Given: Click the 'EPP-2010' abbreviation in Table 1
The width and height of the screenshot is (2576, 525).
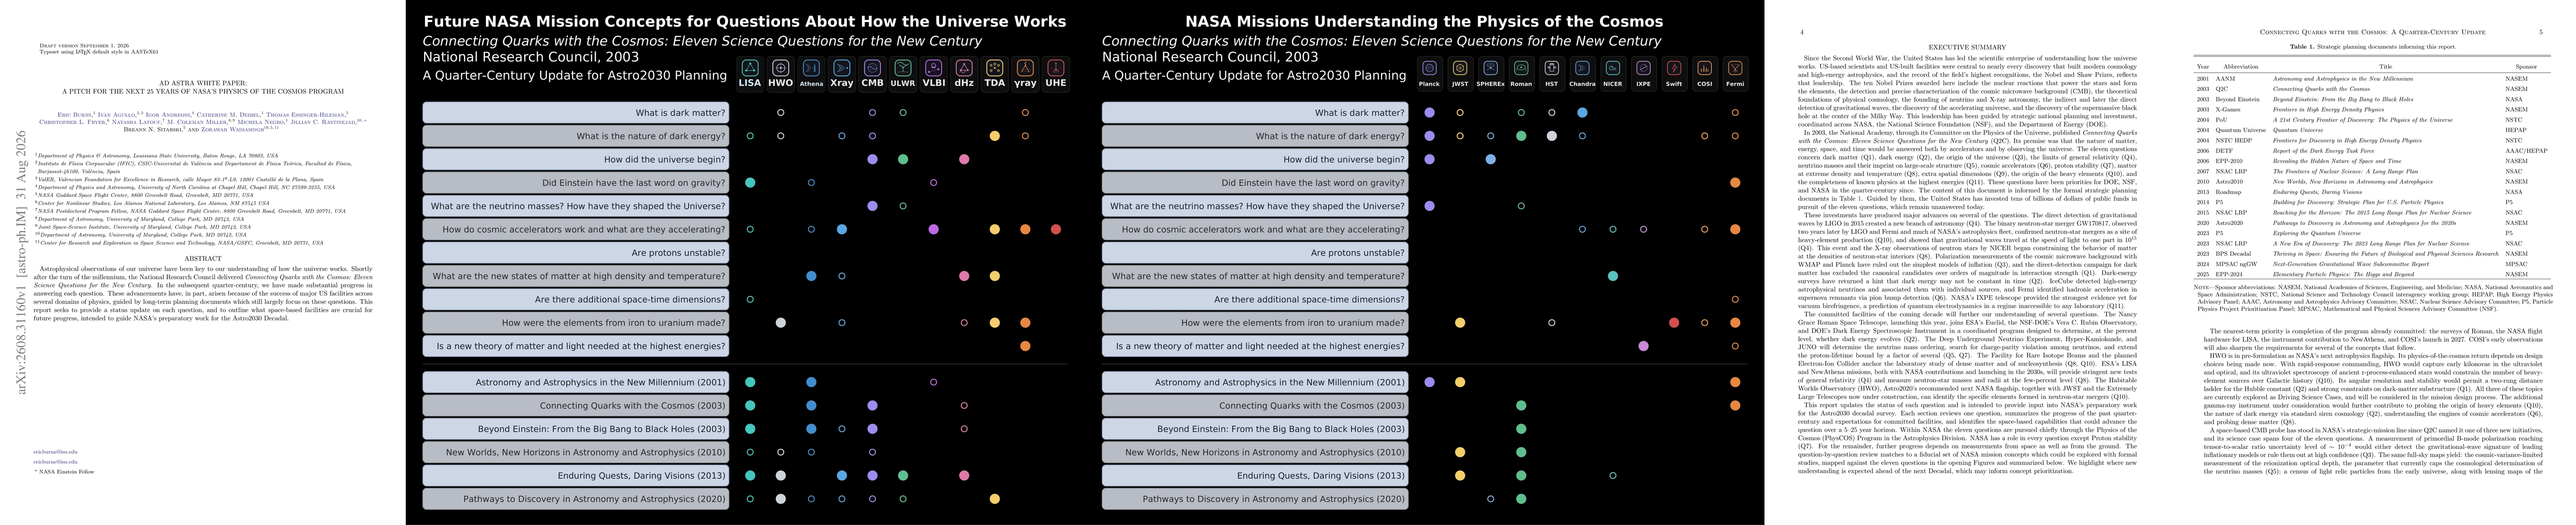Looking at the screenshot, I should coord(2229,161).
